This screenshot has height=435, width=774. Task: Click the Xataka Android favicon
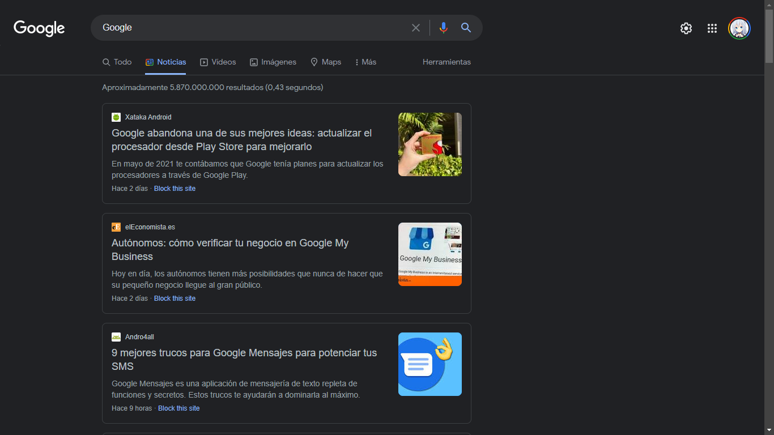pos(116,117)
